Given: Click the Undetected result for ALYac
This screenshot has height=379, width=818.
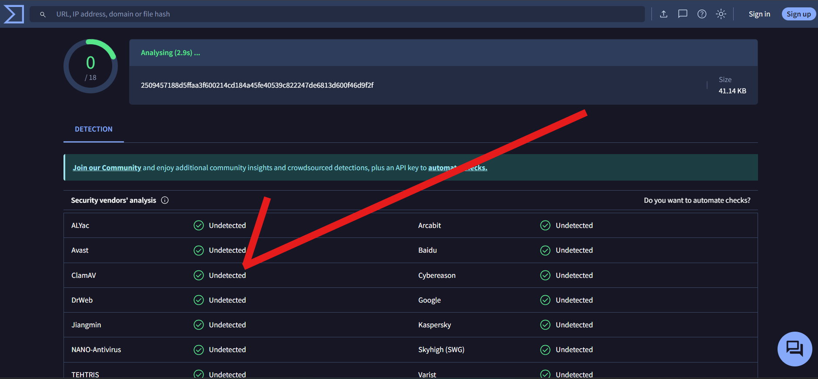Looking at the screenshot, I should click(x=227, y=225).
